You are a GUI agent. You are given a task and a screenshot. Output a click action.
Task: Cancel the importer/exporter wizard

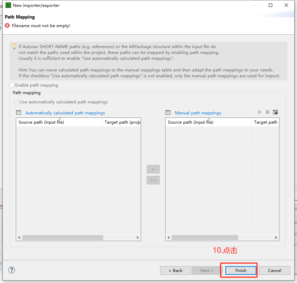click(x=274, y=270)
